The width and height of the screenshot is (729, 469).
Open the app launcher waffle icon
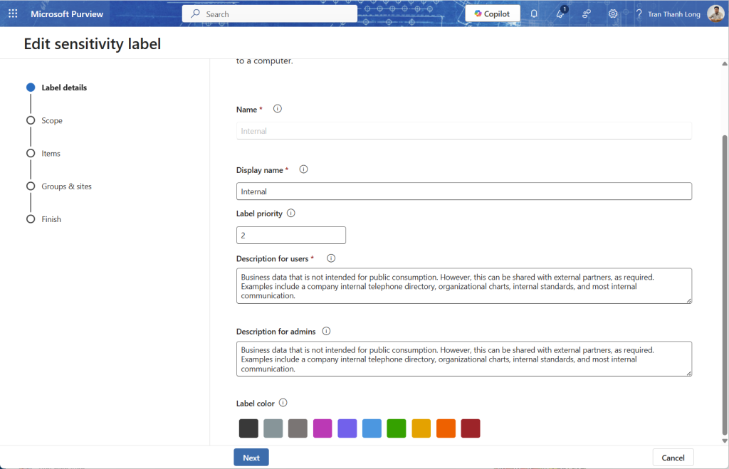(x=13, y=14)
